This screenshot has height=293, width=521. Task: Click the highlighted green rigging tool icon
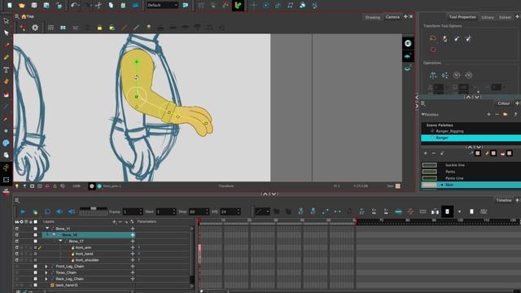(x=238, y=5)
